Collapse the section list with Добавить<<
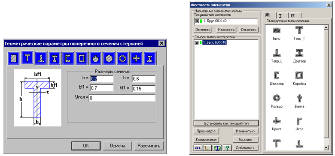 click(246, 148)
